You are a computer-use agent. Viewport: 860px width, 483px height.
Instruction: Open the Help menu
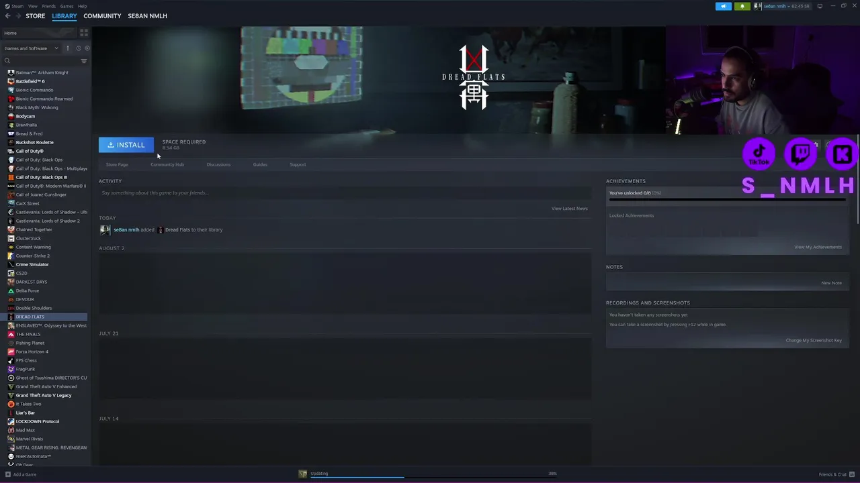click(x=82, y=6)
